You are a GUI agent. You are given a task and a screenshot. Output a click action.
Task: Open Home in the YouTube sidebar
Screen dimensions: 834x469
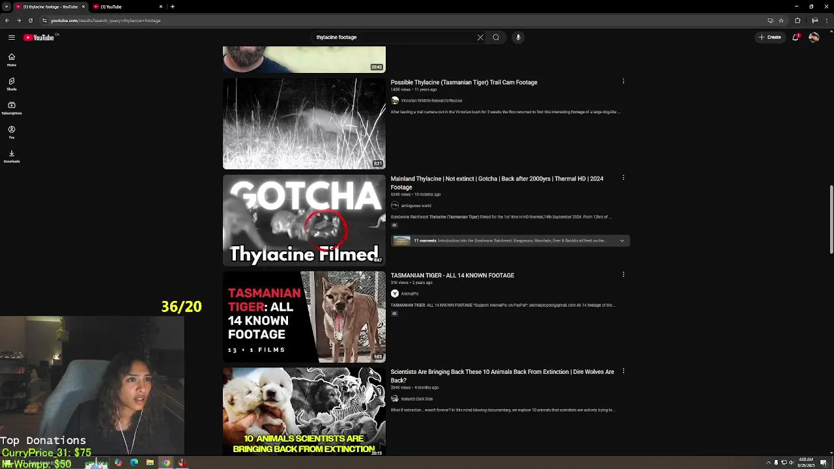pyautogui.click(x=11, y=59)
